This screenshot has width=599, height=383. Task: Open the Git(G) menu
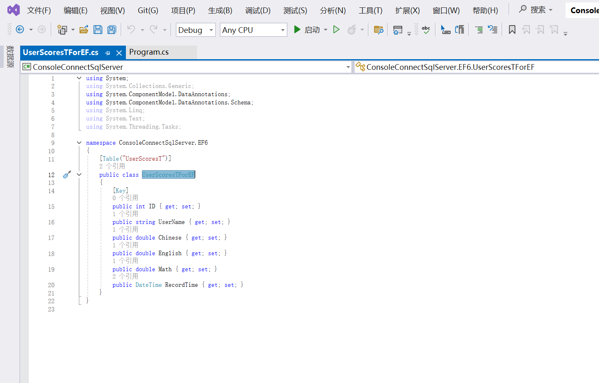pos(147,10)
